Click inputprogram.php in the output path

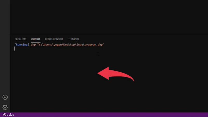pos(89,45)
